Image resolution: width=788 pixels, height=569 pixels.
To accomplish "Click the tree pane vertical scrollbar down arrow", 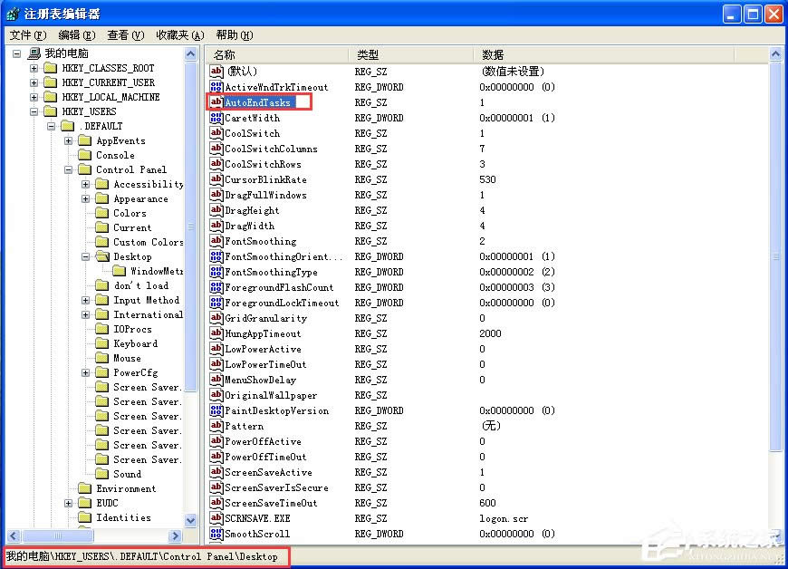I will [x=190, y=520].
